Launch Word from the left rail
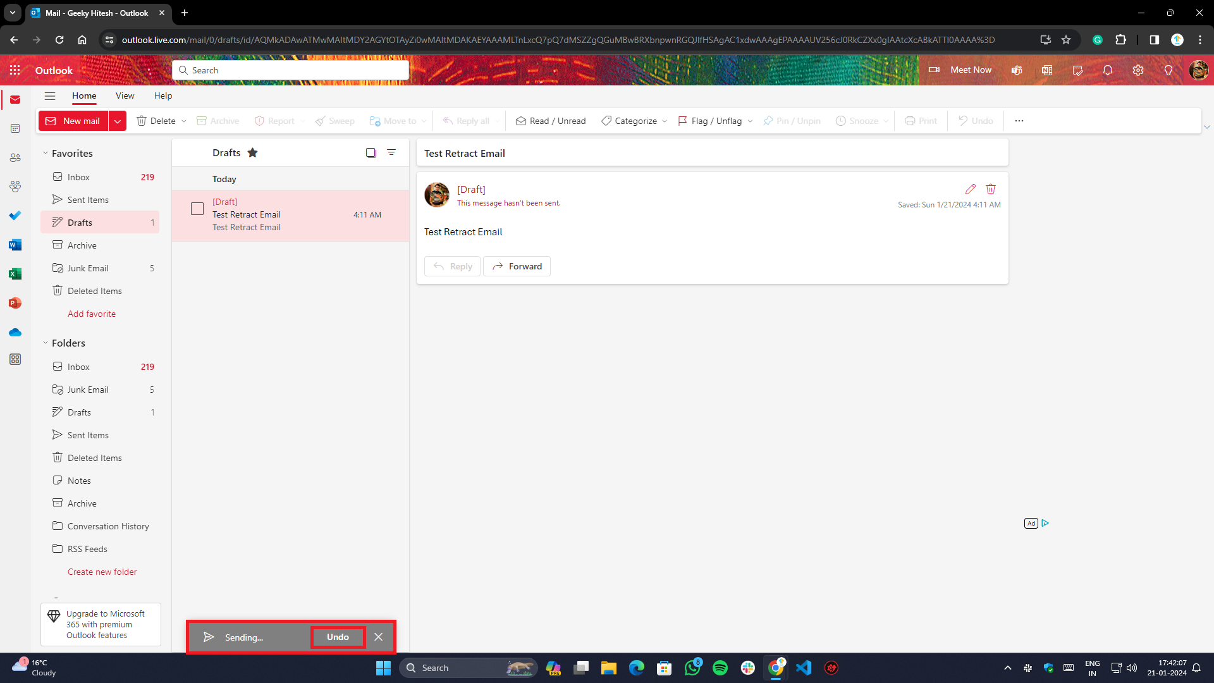Screen dimensions: 1214x683 15,245
